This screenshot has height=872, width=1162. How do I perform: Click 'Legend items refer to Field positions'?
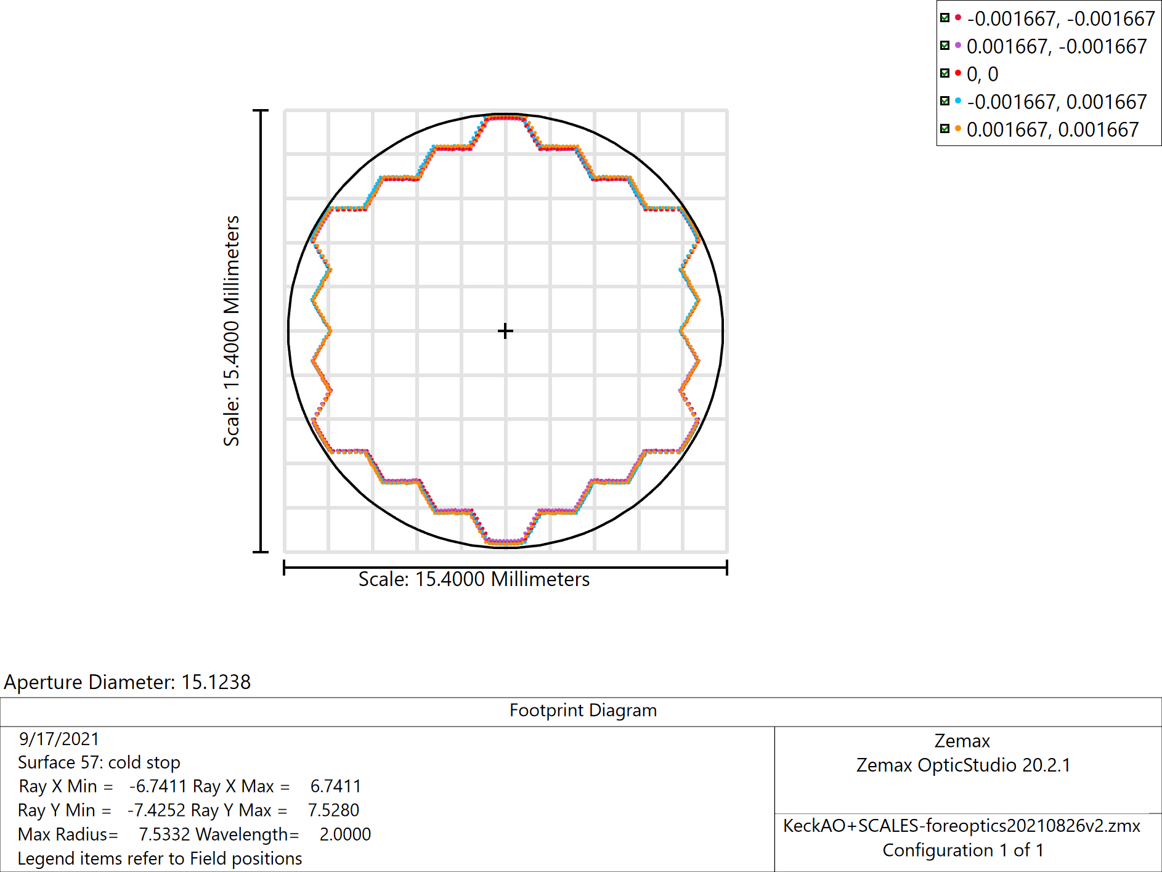click(160, 858)
